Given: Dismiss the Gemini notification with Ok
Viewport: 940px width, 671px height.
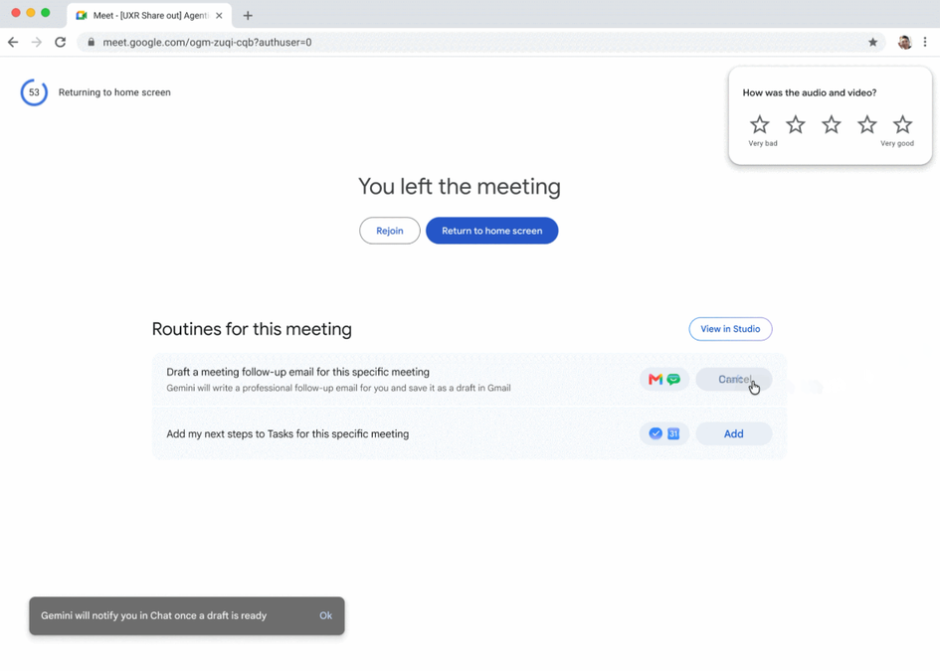Looking at the screenshot, I should click(x=325, y=615).
